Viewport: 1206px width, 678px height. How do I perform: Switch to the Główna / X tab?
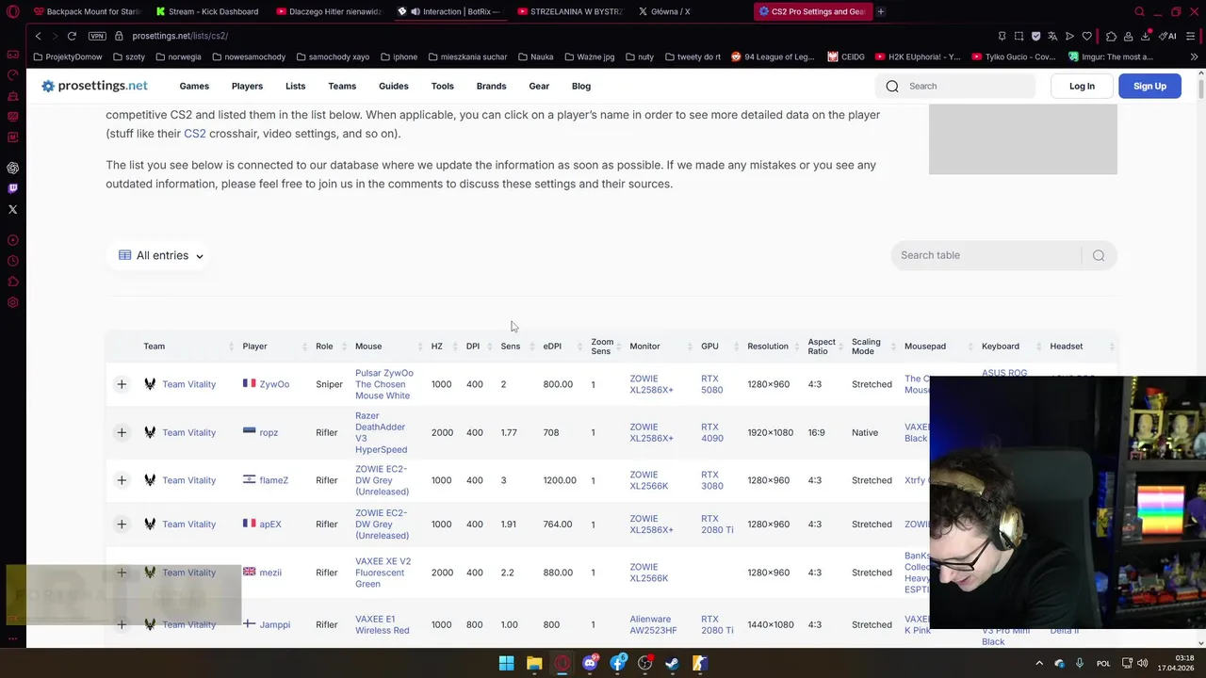pyautogui.click(x=671, y=11)
